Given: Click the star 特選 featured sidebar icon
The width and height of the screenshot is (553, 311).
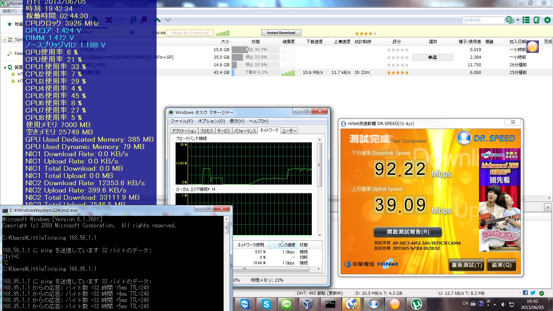Looking at the screenshot, I should 10,24.
